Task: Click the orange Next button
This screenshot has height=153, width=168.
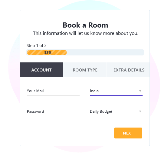Action: coord(128,133)
